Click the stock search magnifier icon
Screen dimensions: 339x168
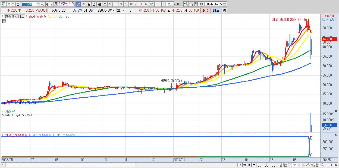pos(42,4)
